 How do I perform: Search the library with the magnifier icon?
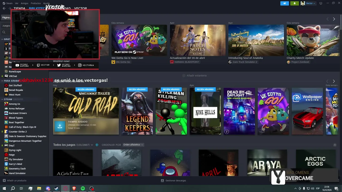click(x=4, y=32)
